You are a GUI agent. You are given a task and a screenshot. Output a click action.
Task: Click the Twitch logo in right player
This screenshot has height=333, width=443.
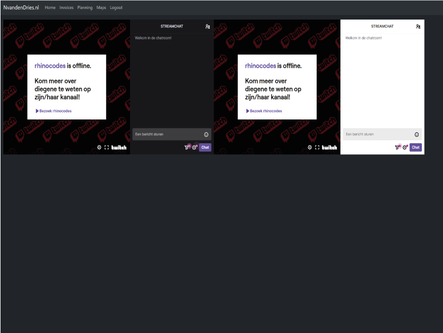click(329, 147)
